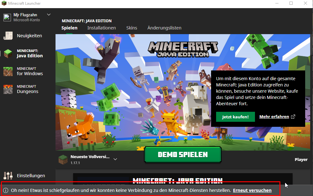313x196 pixels.
Task: Expand the Neueste Vollversion installation selector
Action: pyautogui.click(x=115, y=159)
